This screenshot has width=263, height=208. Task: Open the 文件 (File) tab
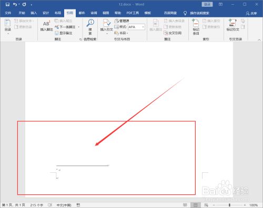coord(8,13)
